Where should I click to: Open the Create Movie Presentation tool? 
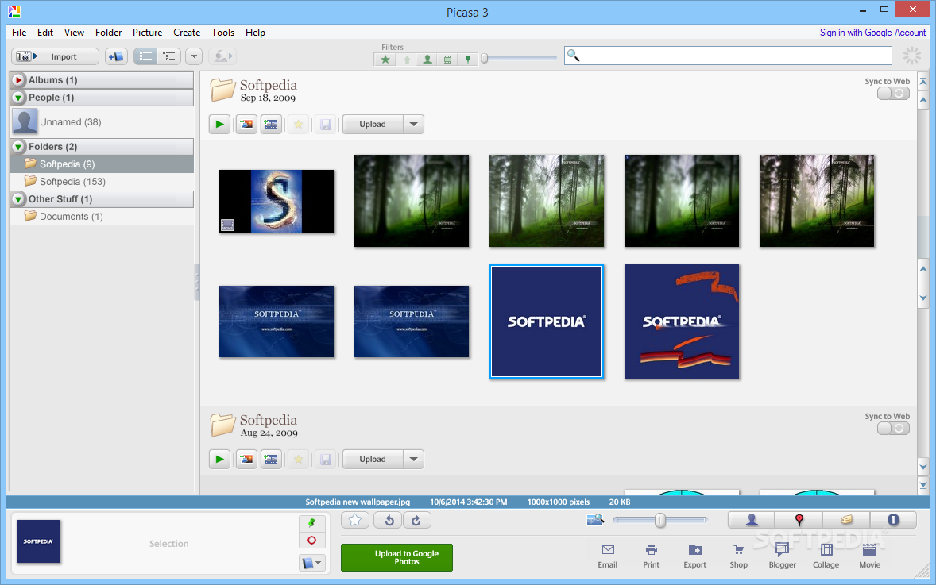pos(869,556)
